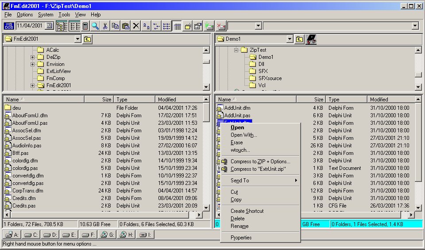Switch to details view mode
Screen dimensions: 425x250
pyautogui.click(x=177, y=26)
